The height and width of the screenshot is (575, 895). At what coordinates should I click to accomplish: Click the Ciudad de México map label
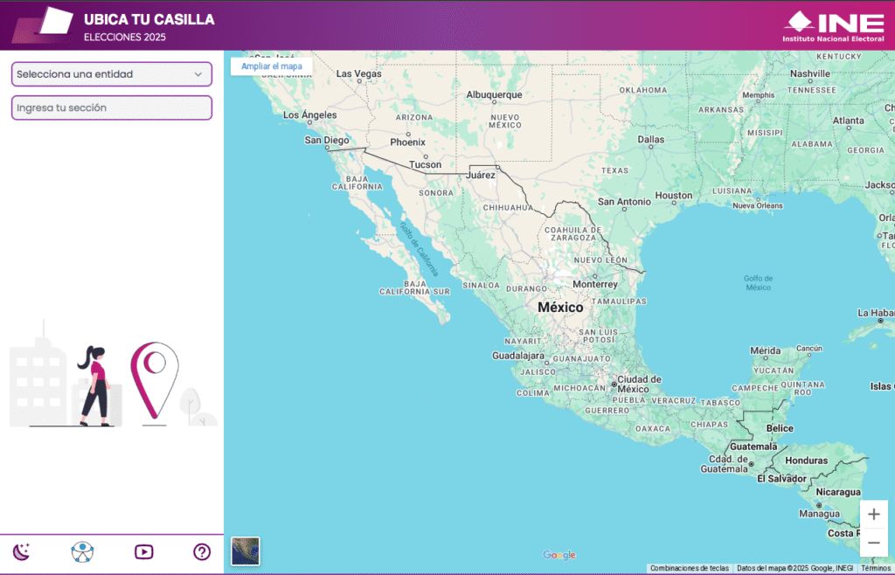(x=639, y=384)
